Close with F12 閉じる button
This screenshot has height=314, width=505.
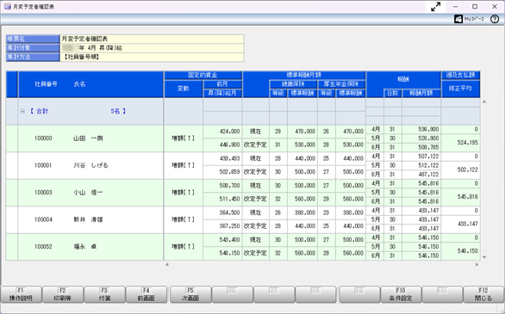(x=483, y=294)
